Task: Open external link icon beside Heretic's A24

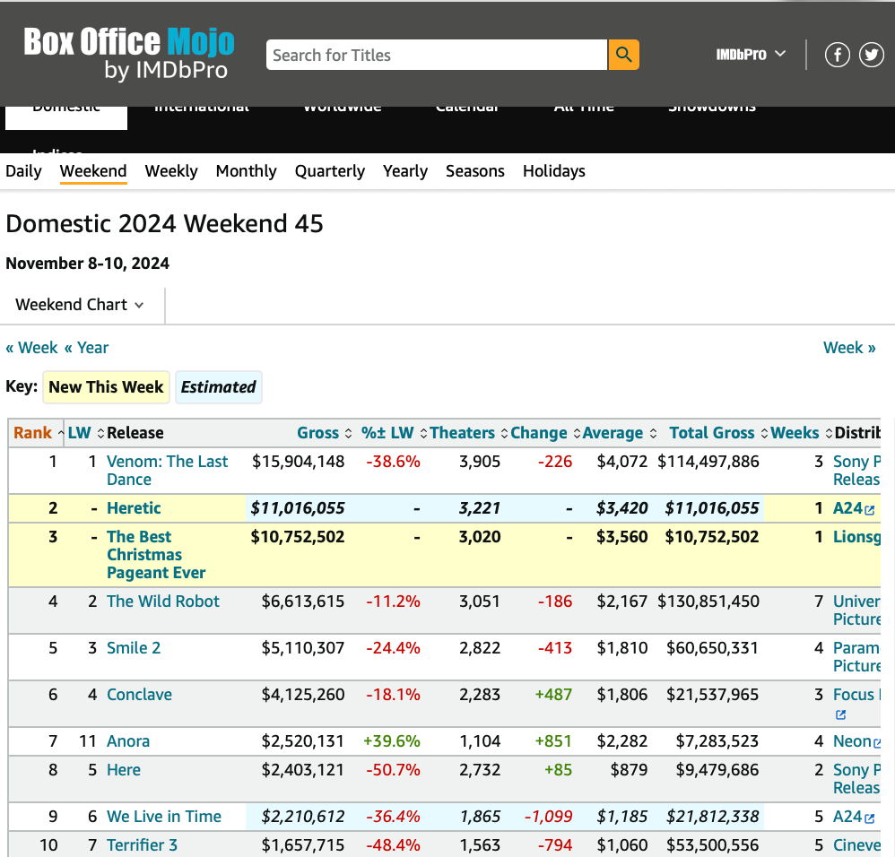Action: pyautogui.click(x=869, y=509)
